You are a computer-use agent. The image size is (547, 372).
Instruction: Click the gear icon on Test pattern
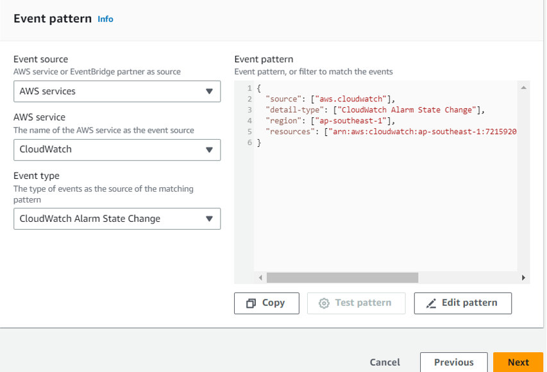[x=324, y=303]
